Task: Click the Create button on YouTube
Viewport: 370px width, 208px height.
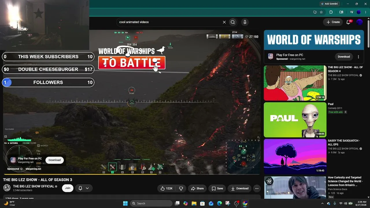Action: [333, 22]
